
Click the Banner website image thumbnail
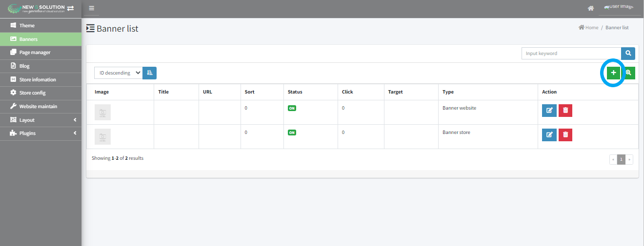102,112
